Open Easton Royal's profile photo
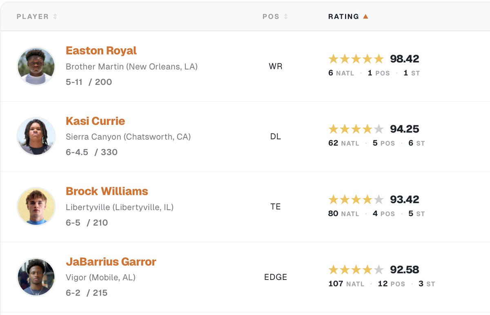The height and width of the screenshot is (315, 490). pos(36,66)
